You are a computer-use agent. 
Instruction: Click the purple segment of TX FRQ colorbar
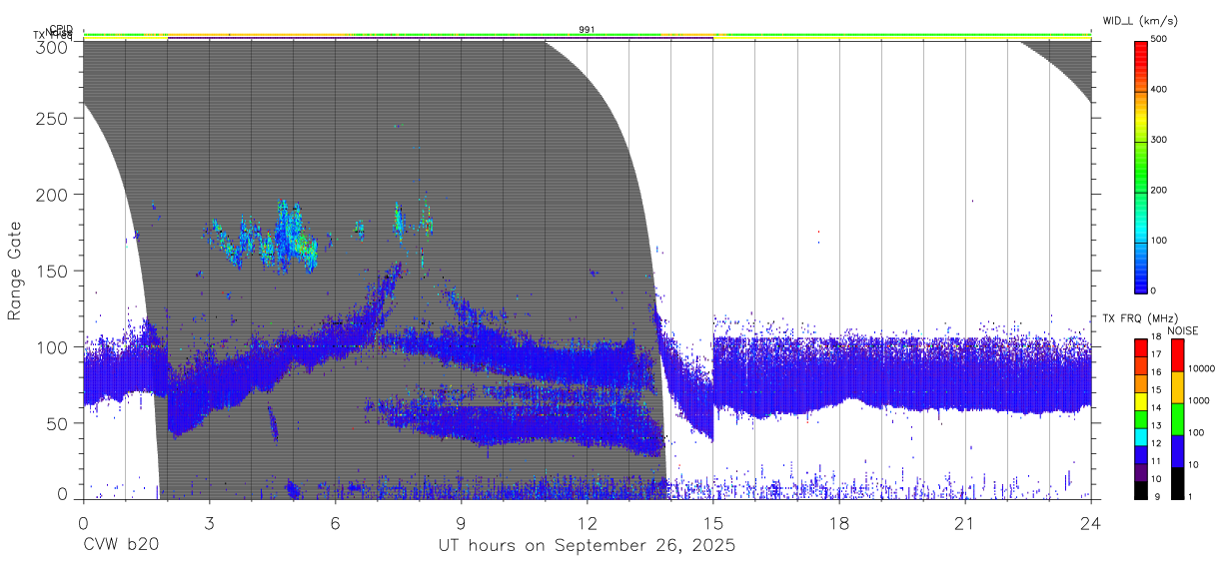(1140, 474)
